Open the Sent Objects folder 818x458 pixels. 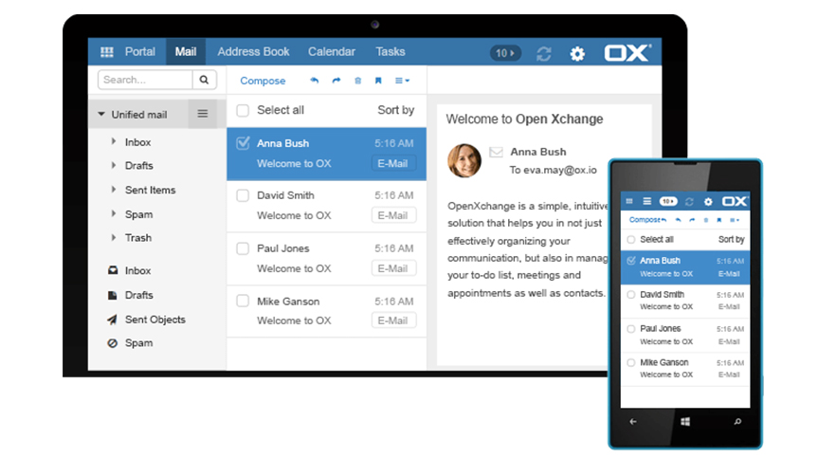point(155,320)
